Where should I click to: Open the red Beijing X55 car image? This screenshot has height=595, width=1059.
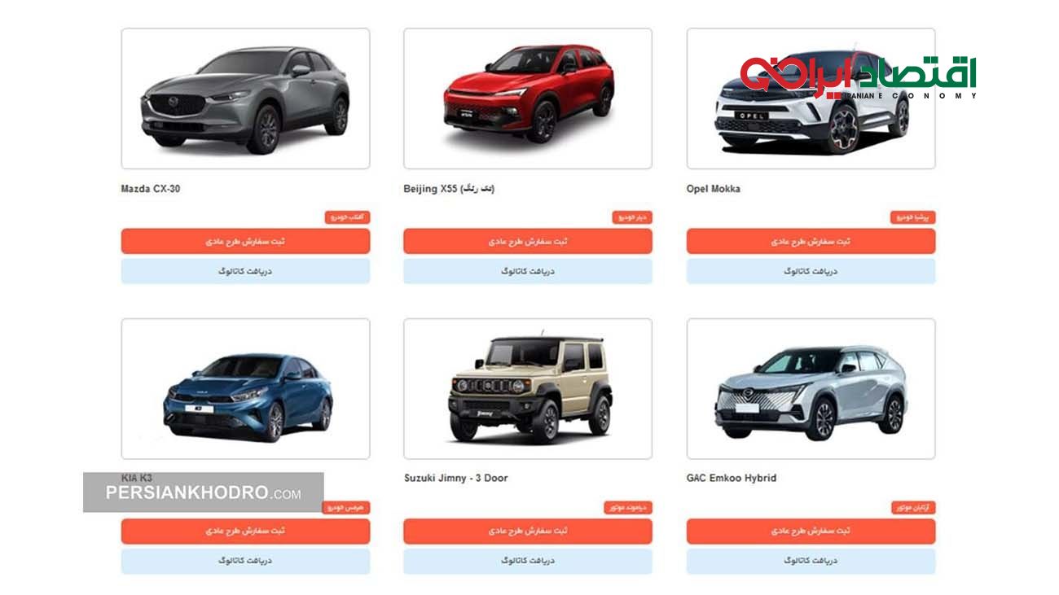(528, 98)
